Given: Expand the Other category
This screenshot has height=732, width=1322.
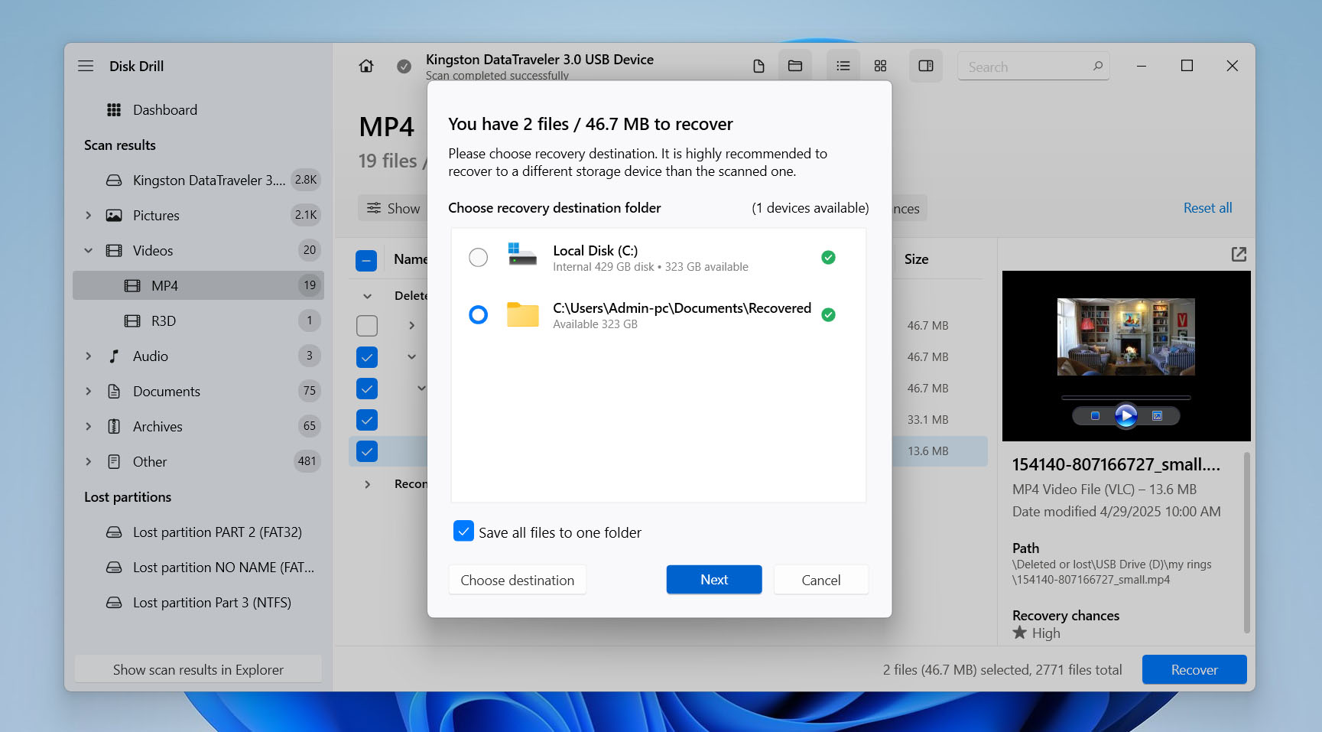Looking at the screenshot, I should click(x=89, y=462).
